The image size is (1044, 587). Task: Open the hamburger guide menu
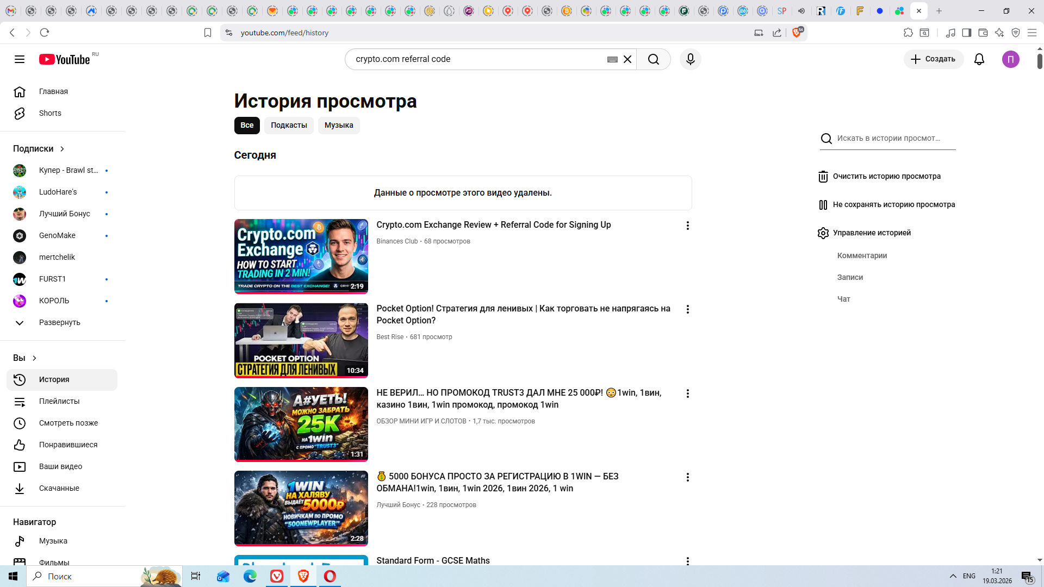pyautogui.click(x=20, y=59)
